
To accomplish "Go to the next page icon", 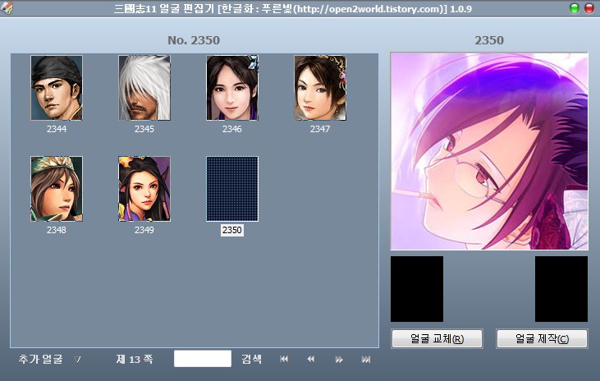I will 339,359.
